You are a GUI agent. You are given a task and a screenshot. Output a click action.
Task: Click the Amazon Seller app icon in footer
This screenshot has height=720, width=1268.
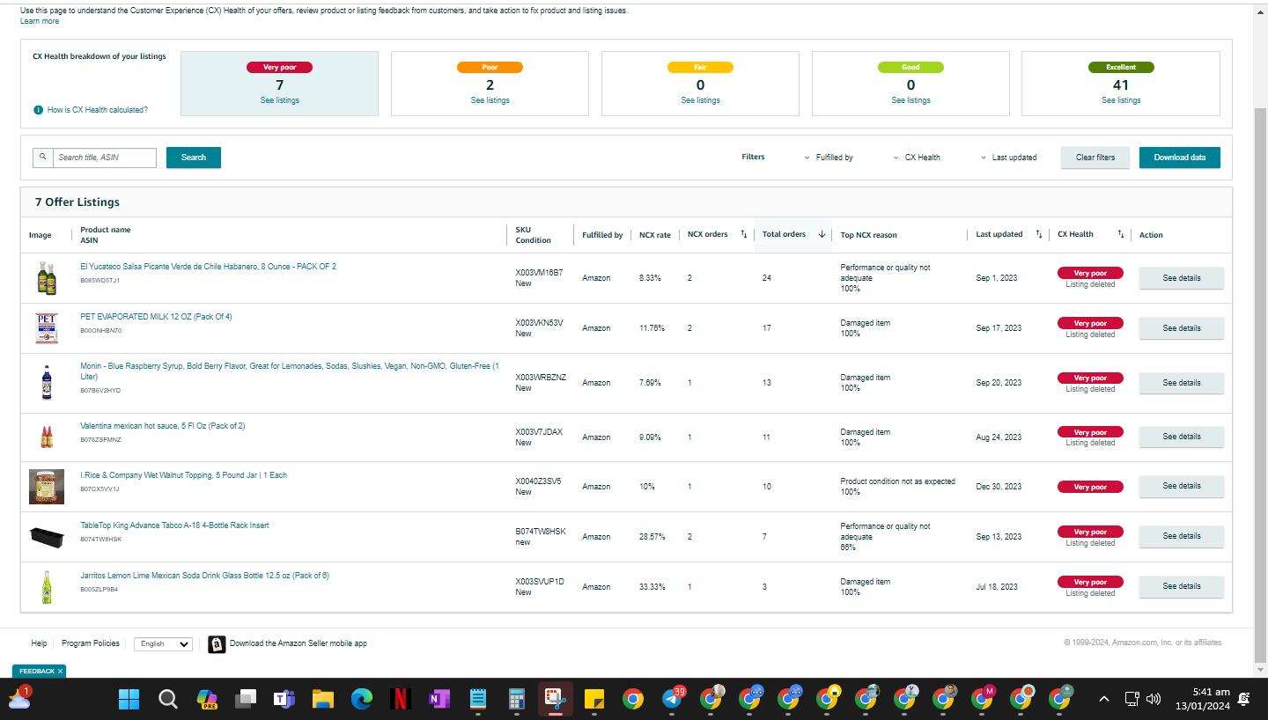[217, 644]
